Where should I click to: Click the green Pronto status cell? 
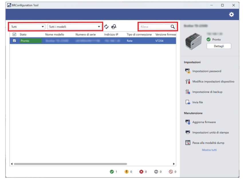coord(31,41)
